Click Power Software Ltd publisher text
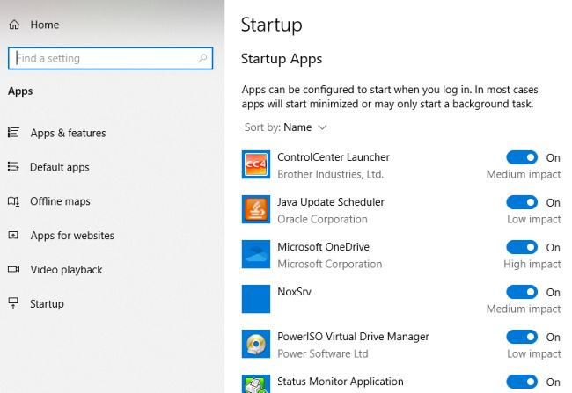The width and height of the screenshot is (572, 393). (322, 353)
